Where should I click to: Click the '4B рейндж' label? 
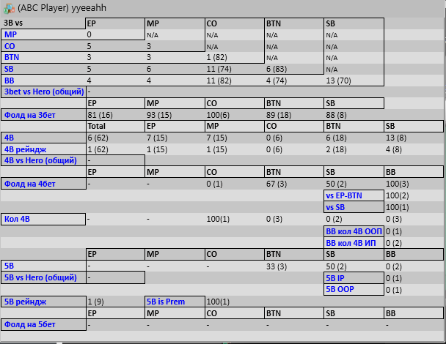pos(26,149)
